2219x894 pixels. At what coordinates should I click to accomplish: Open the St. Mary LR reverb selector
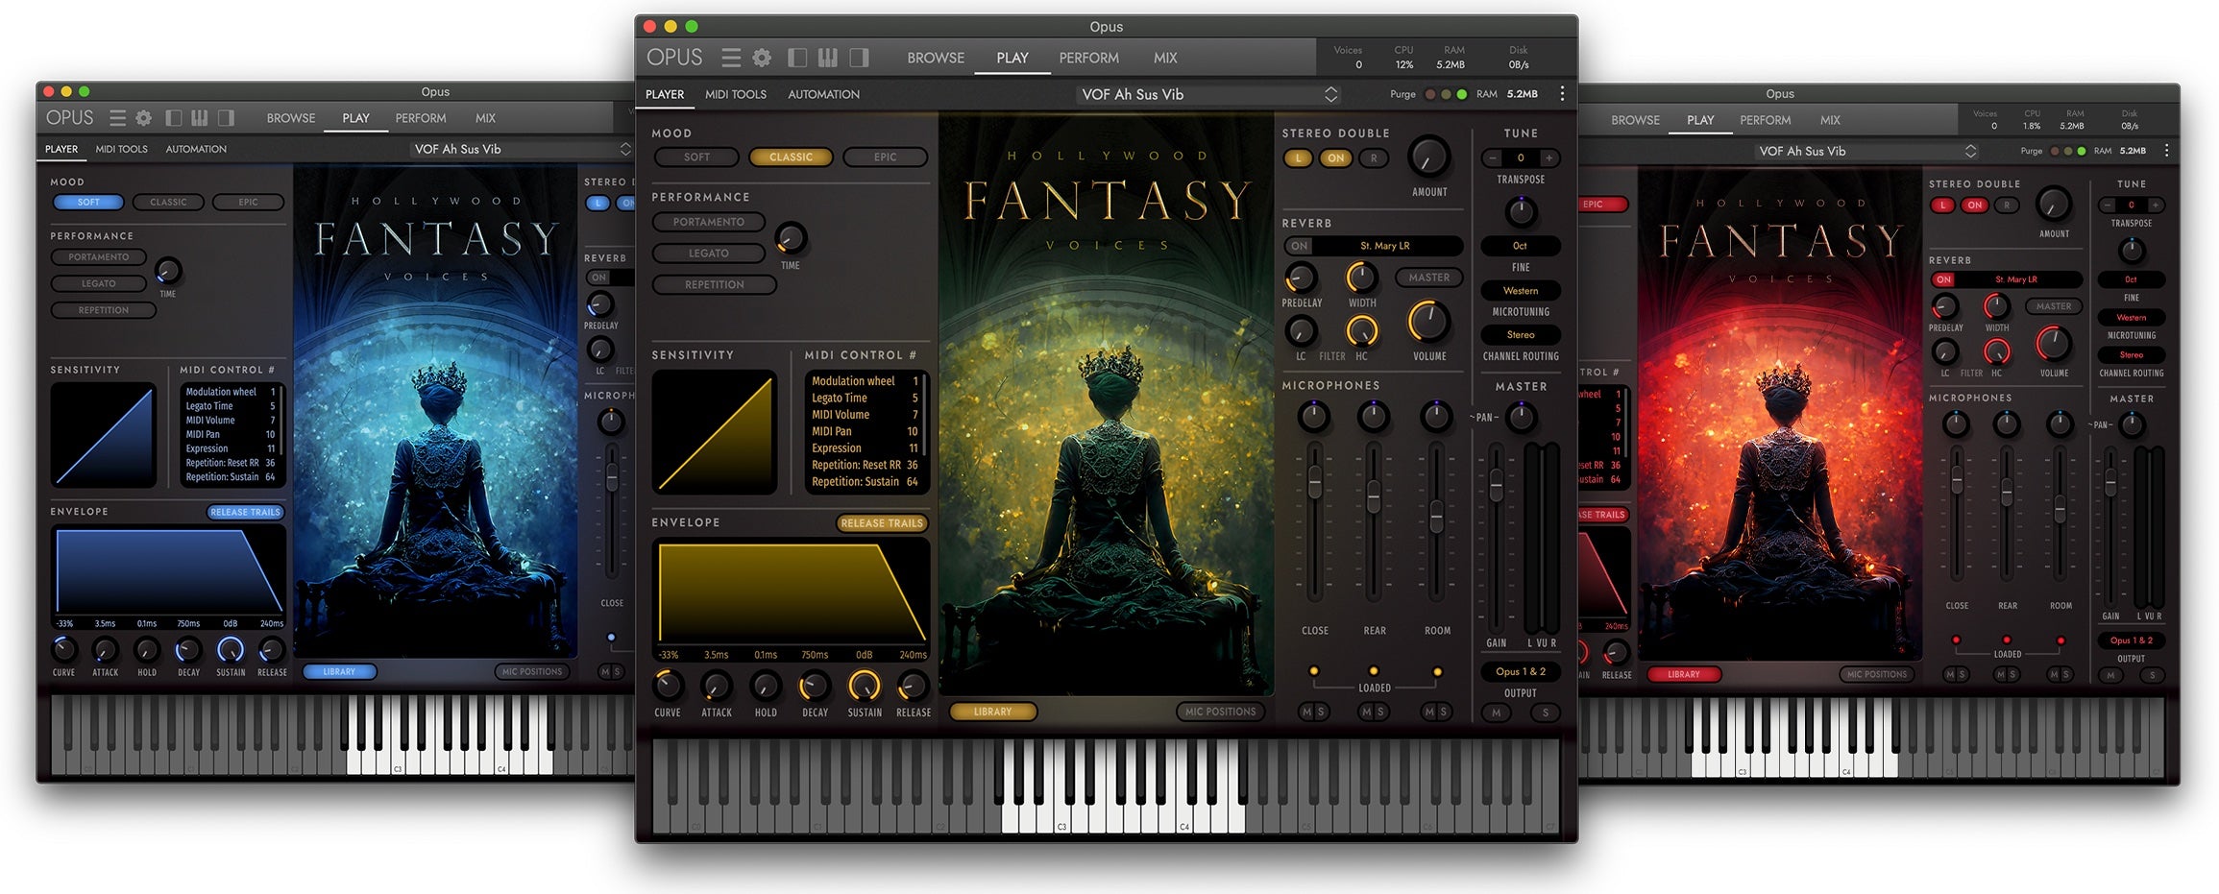tap(1383, 246)
